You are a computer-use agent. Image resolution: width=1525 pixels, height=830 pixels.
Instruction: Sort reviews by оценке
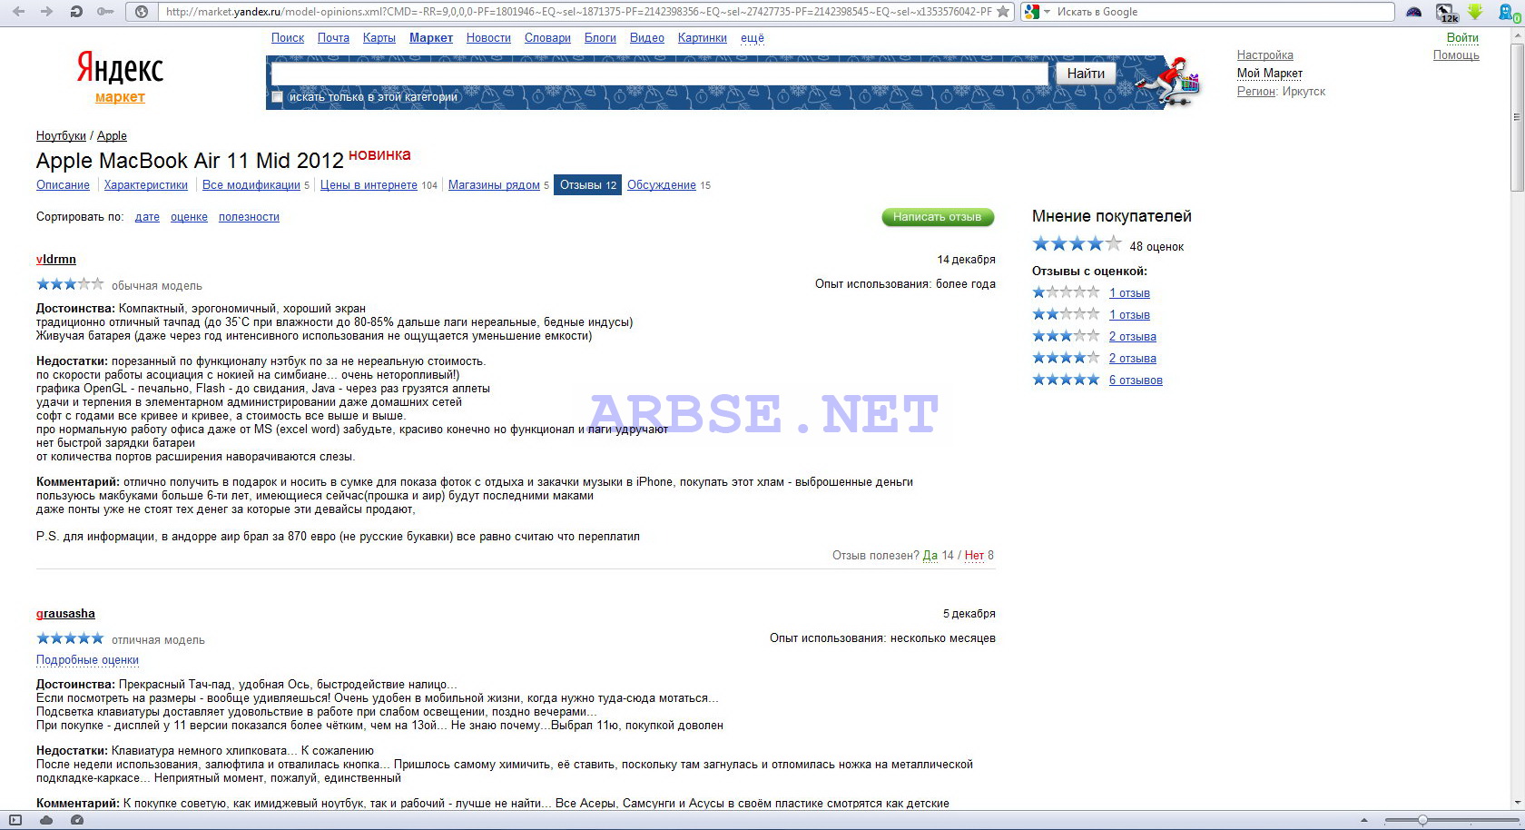[x=189, y=217]
